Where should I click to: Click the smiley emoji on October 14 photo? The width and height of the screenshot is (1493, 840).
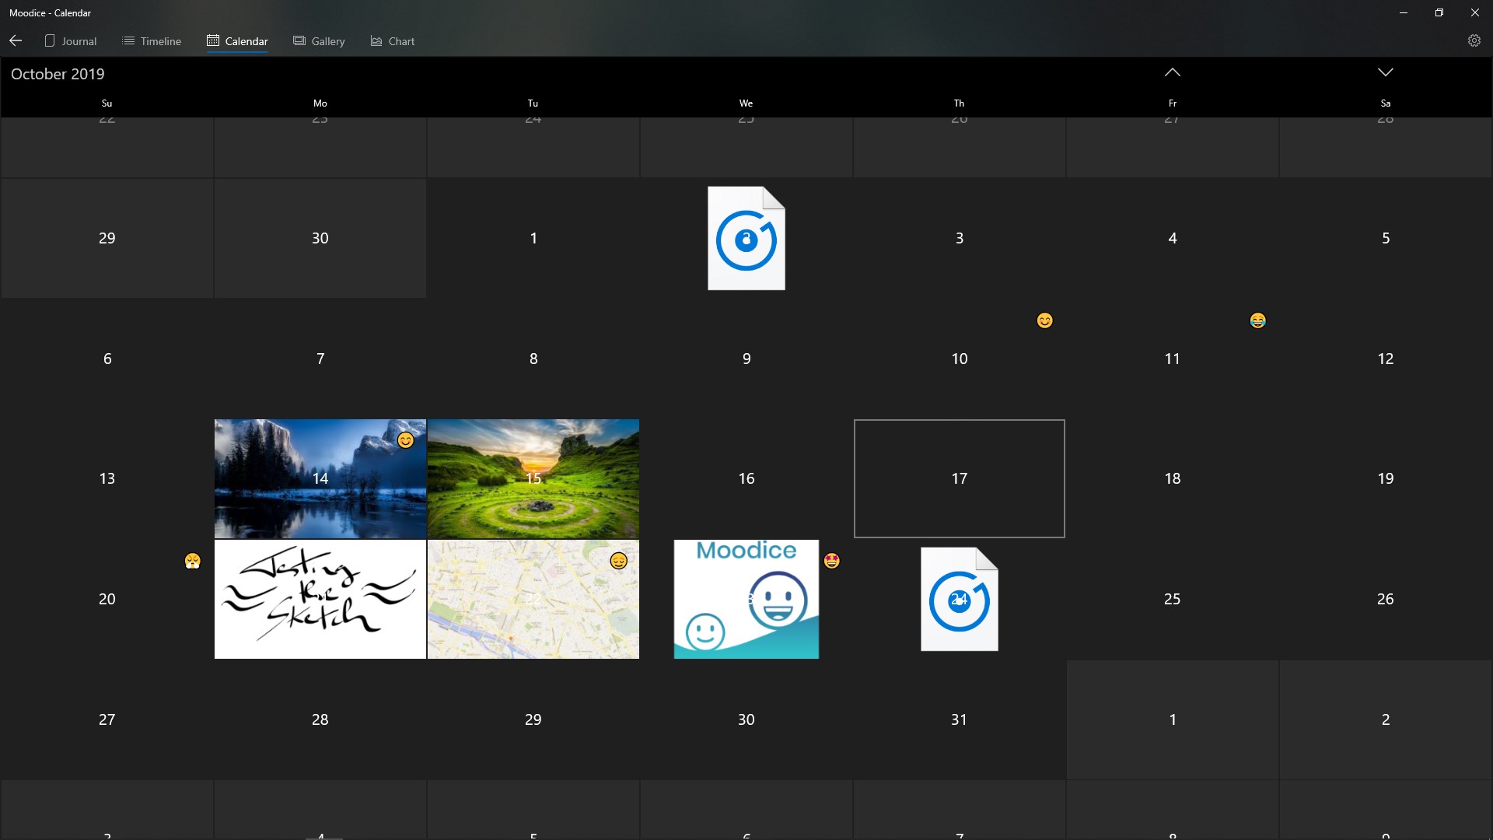[x=405, y=441]
